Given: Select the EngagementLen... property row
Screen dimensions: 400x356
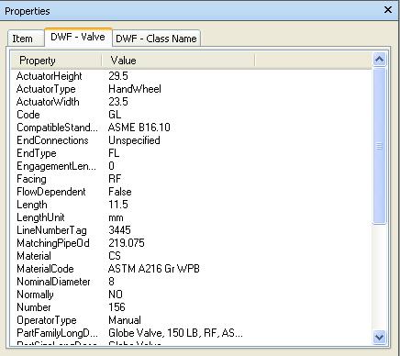Looking at the screenshot, I should click(x=192, y=166).
